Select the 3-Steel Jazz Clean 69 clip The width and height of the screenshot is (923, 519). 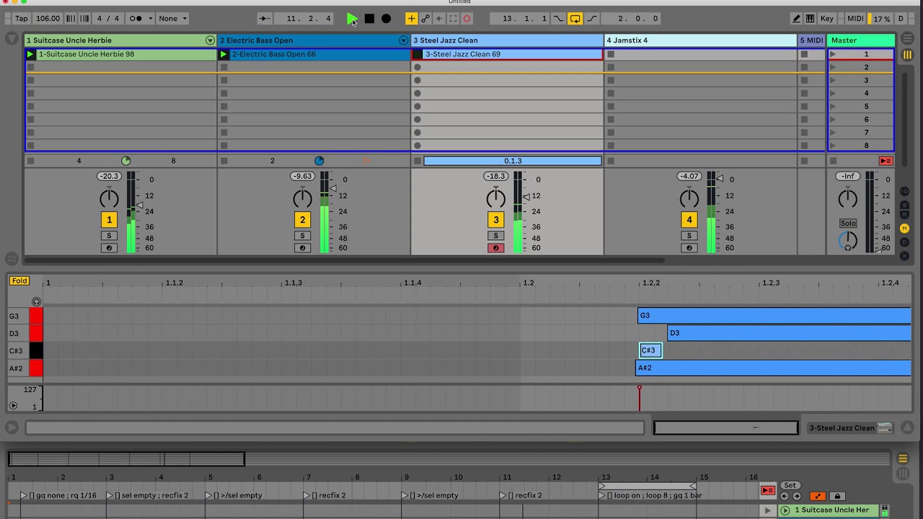point(512,54)
